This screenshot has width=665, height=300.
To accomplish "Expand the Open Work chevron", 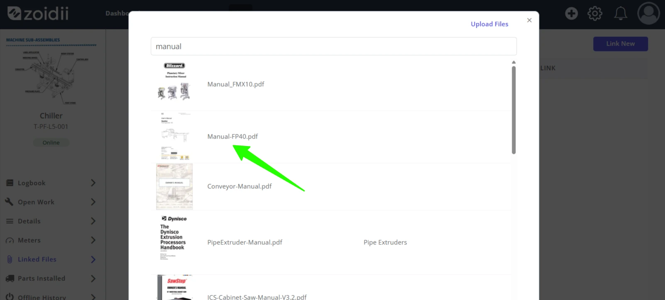I will click(x=93, y=202).
